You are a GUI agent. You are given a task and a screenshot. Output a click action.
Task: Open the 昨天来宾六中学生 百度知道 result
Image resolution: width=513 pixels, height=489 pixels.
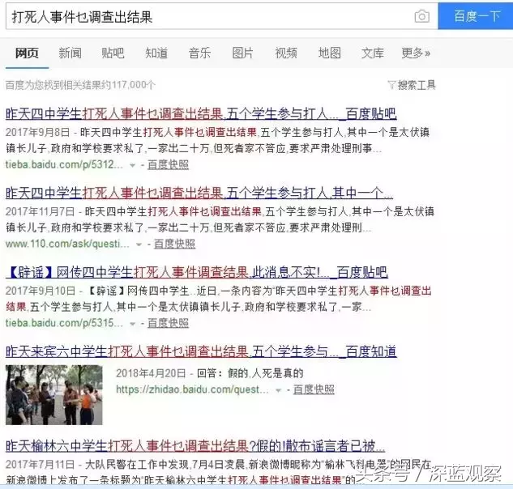[201, 351]
